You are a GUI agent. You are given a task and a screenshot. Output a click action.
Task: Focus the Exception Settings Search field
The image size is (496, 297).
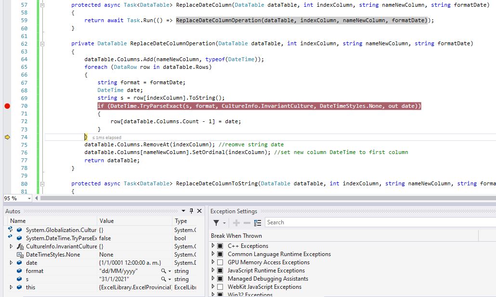[x=380, y=222]
